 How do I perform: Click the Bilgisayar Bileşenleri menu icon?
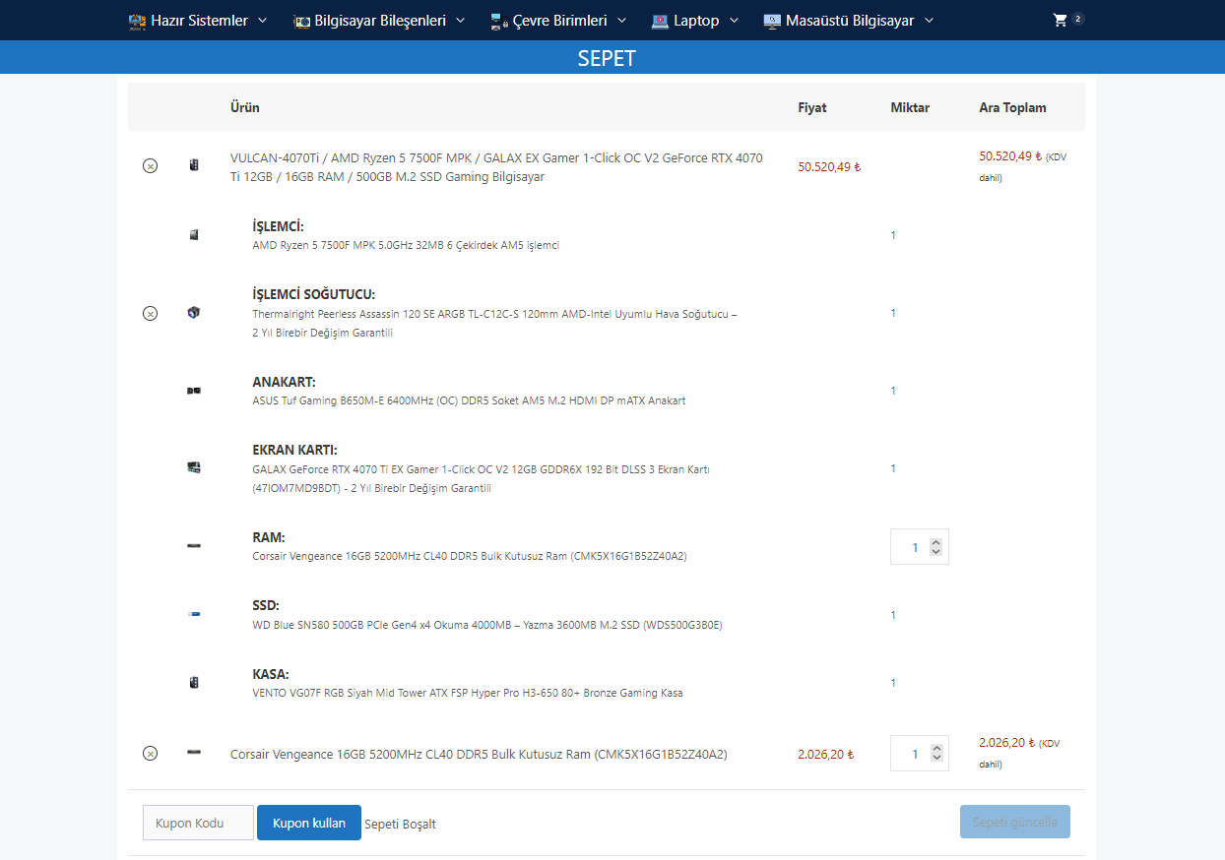301,21
